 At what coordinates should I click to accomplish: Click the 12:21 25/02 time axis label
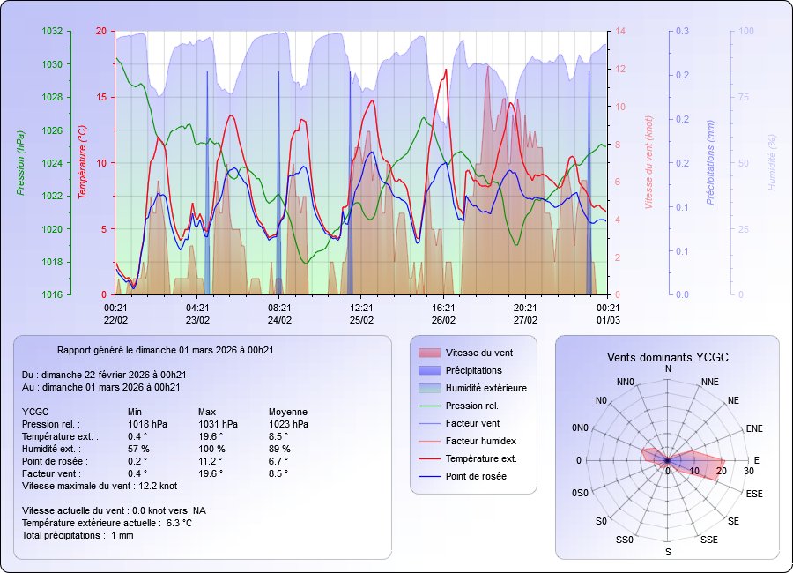[x=361, y=313]
